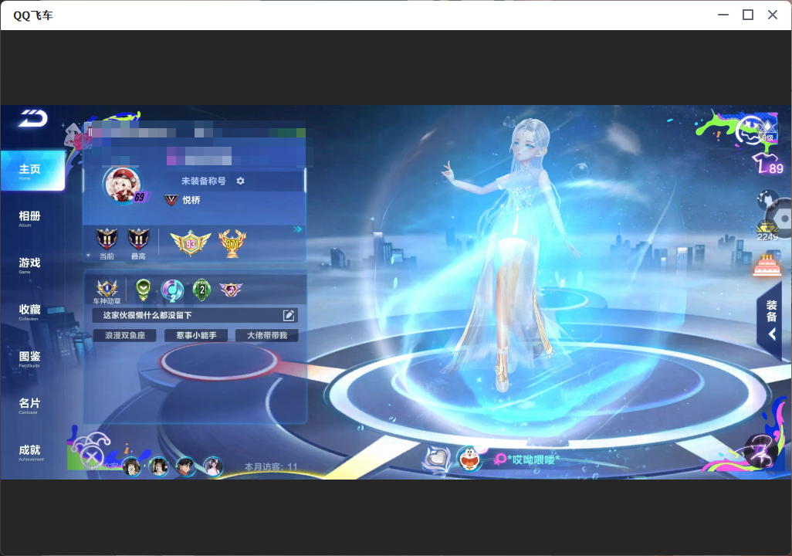792x556 pixels.
Task: Click the 本月访客: 11 text
Action: 271,467
